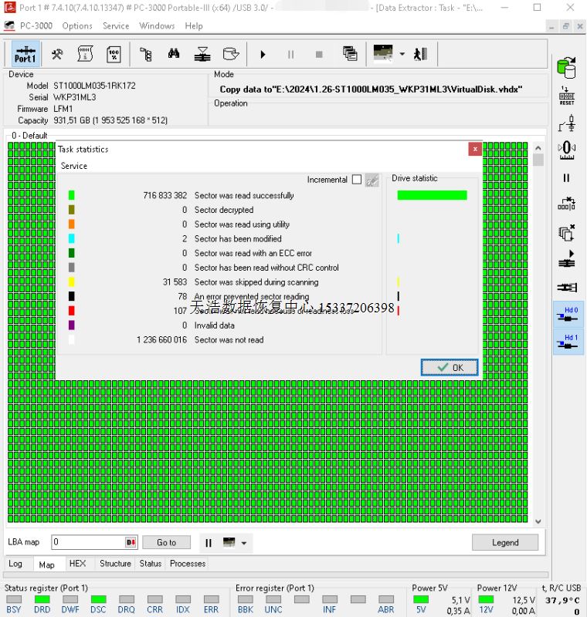
Task: Click the Port 1 toolbar button
Action: tap(25, 54)
